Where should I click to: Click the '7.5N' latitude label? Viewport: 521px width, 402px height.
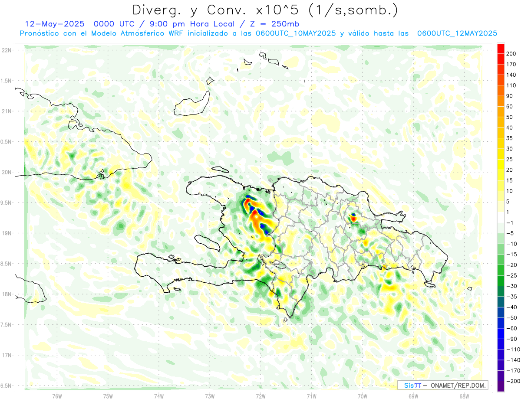(7, 324)
